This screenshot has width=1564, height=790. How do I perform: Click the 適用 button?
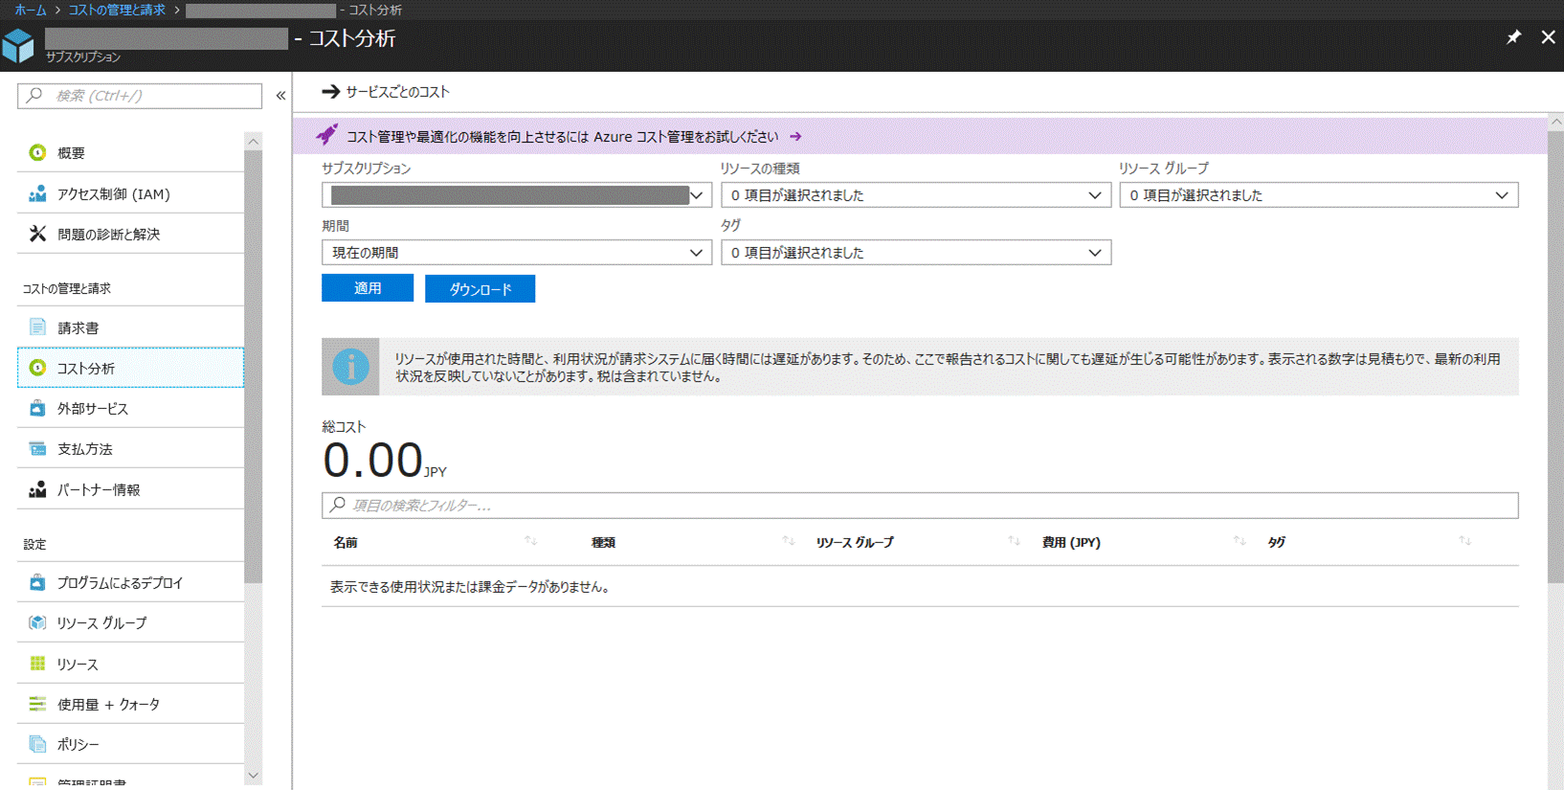tap(368, 288)
